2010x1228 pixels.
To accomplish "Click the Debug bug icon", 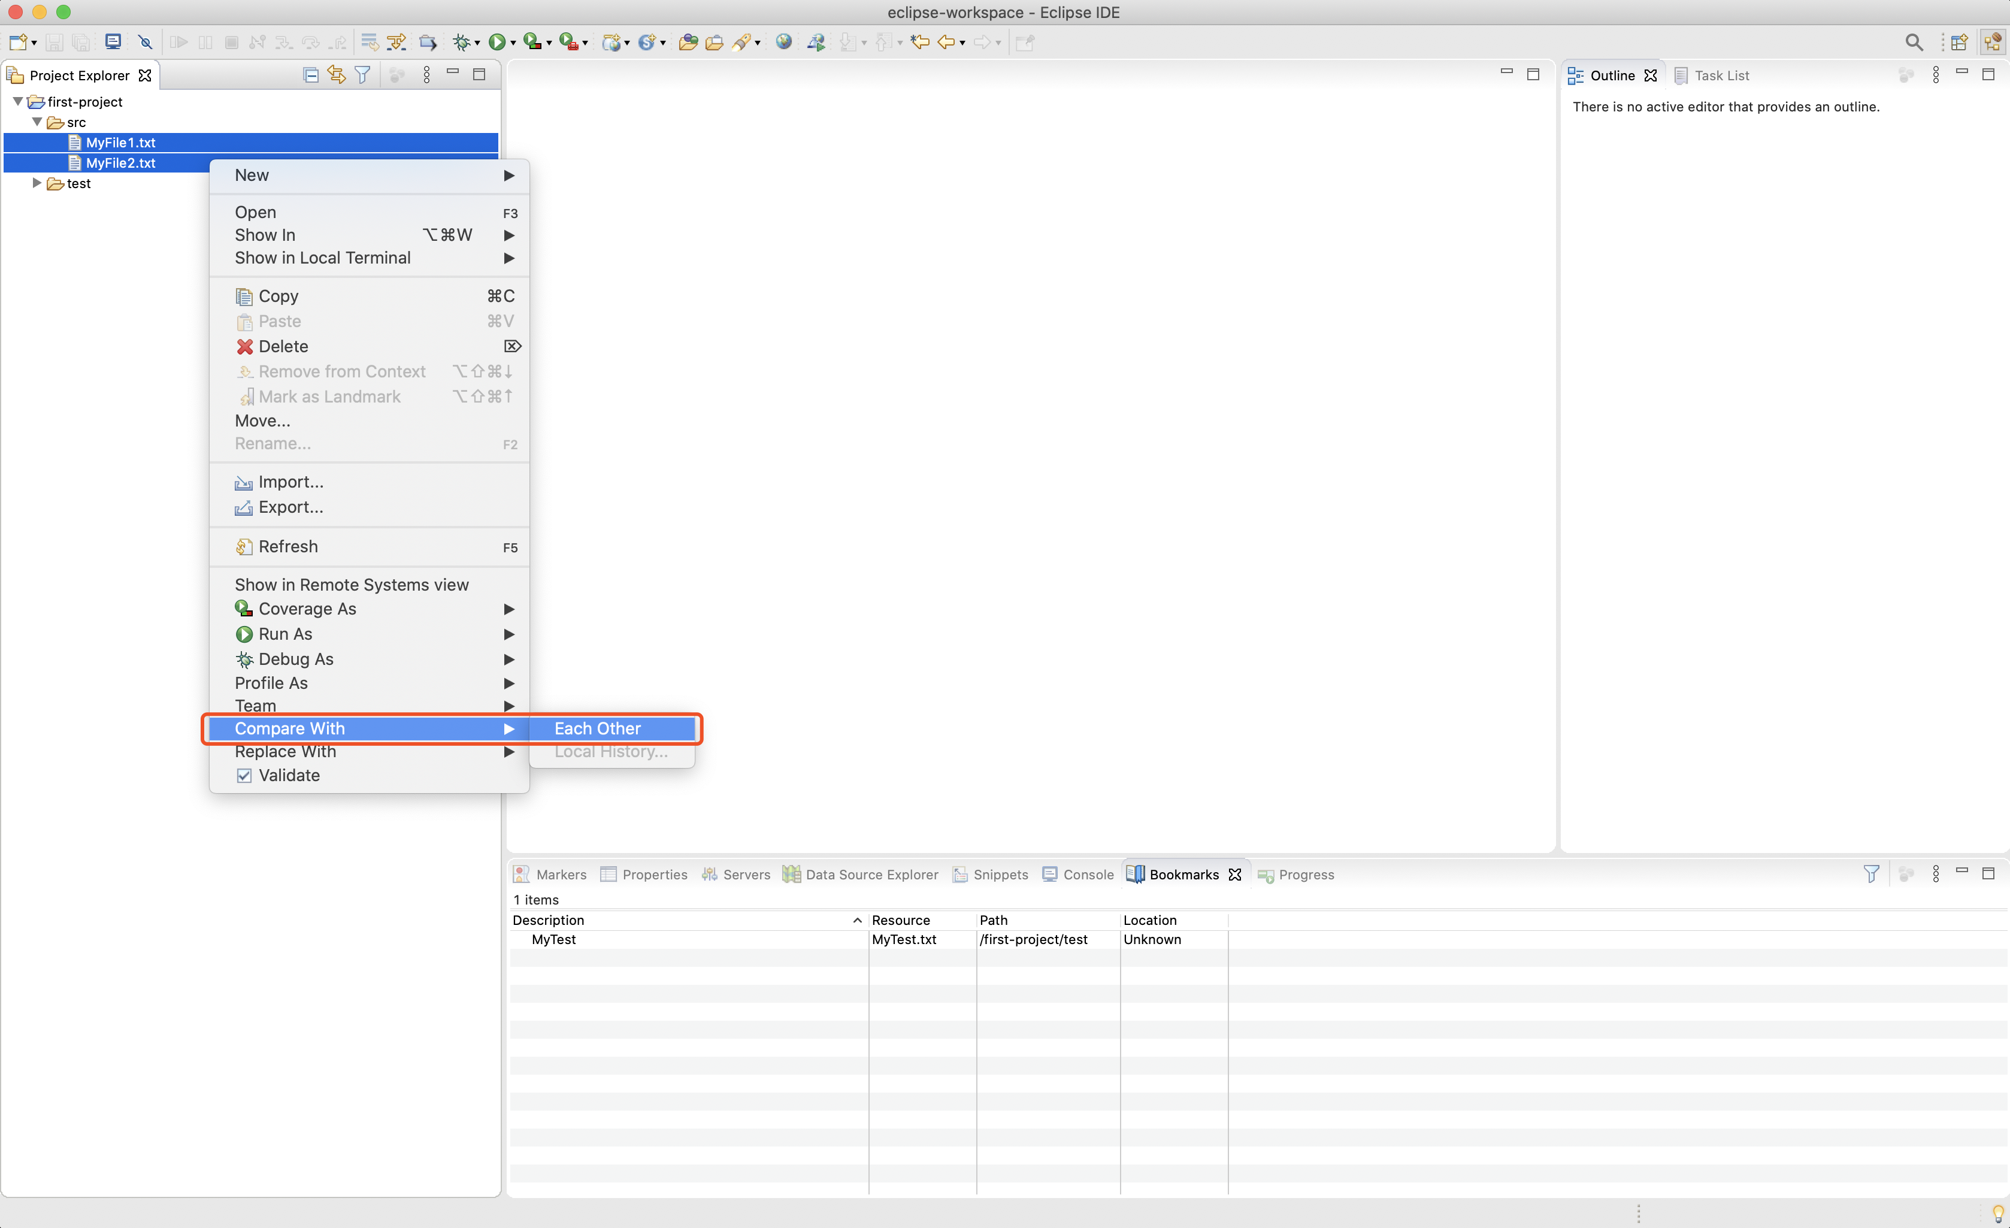I will click(461, 41).
